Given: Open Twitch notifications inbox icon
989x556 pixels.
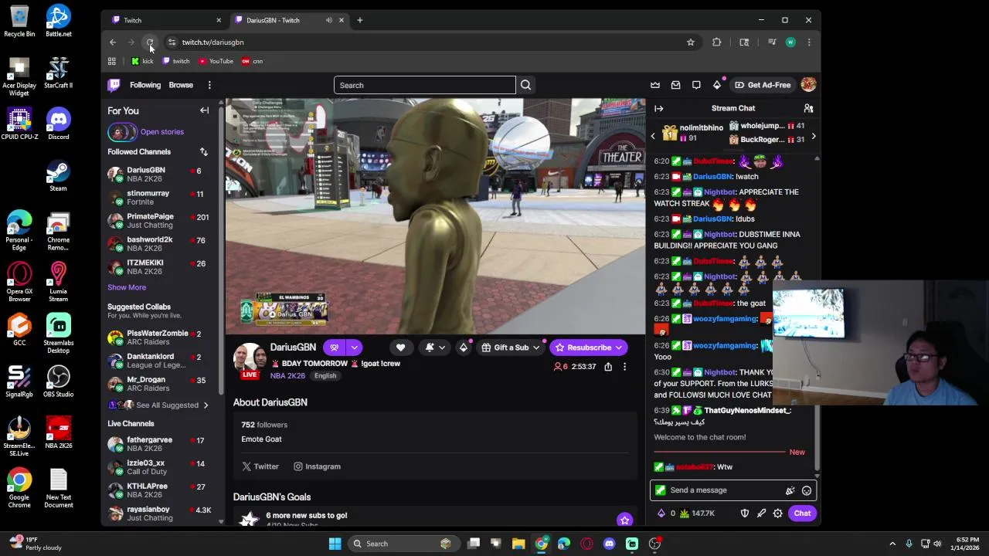Looking at the screenshot, I should (675, 85).
